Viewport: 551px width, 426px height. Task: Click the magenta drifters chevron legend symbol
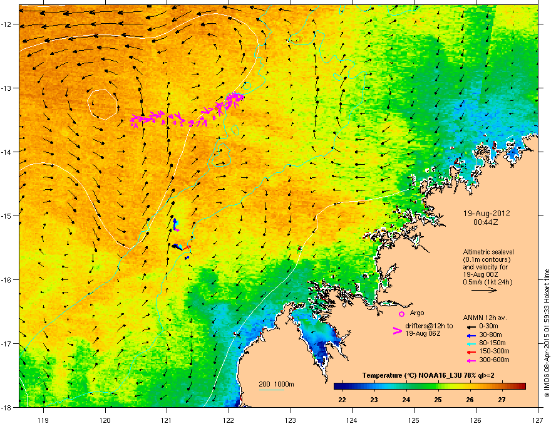397,331
